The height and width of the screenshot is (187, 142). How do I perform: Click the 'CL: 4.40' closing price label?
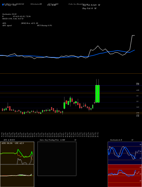tap(52, 5)
